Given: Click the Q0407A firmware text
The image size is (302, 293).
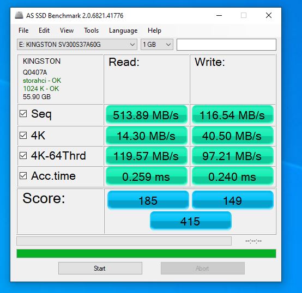Looking at the screenshot, I should (35, 72).
